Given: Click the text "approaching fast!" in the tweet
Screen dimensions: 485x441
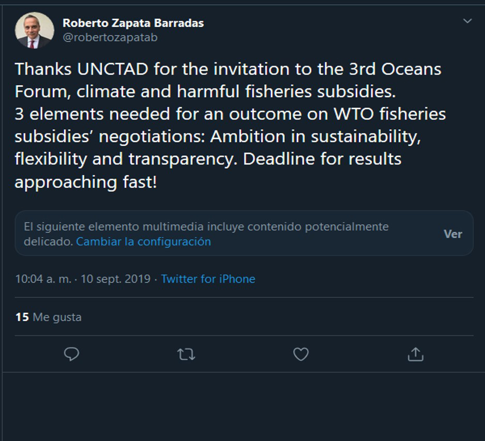Looking at the screenshot, I should pyautogui.click(x=85, y=182).
